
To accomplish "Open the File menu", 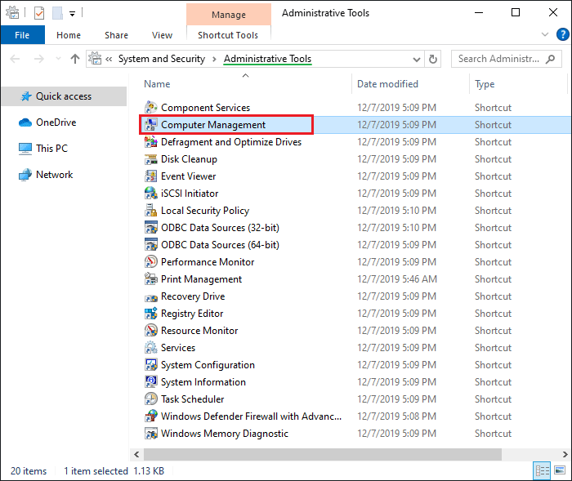I will [x=22, y=35].
